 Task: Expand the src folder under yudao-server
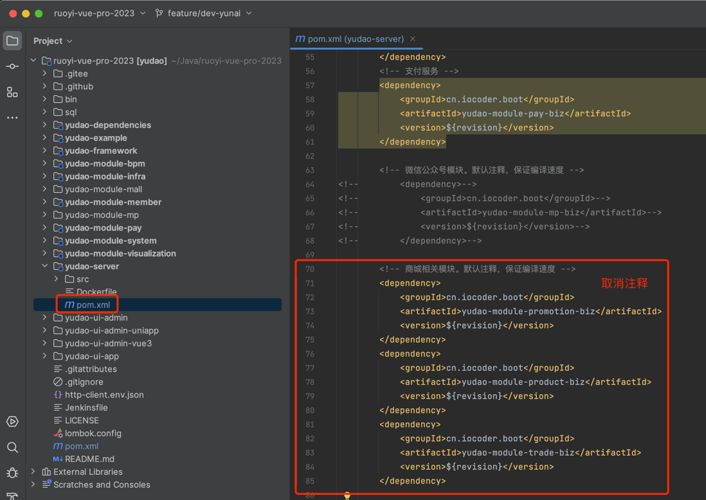57,279
